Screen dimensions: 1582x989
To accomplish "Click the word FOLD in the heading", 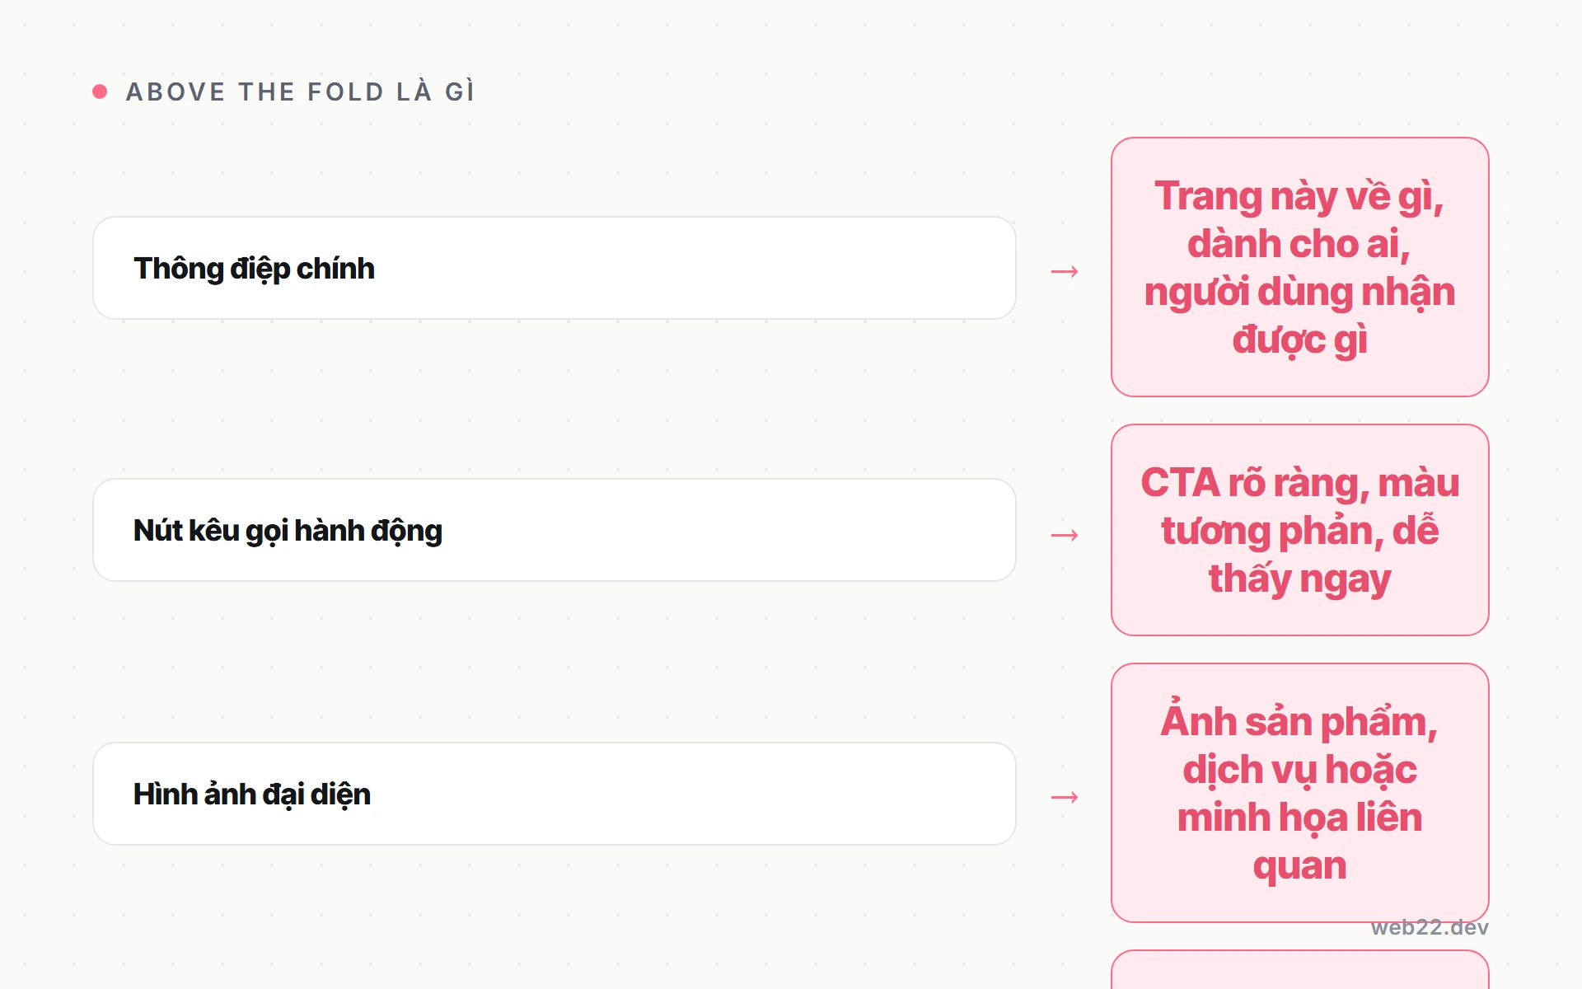I will [346, 91].
